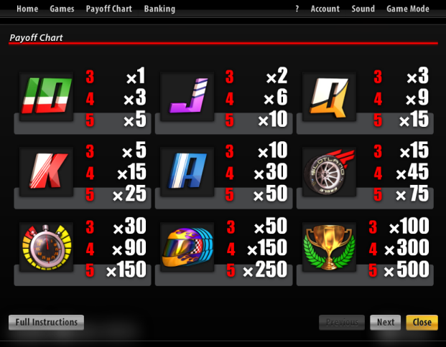The image size is (446, 347).
Task: Switch Game Mode from top bar
Action: pos(408,9)
